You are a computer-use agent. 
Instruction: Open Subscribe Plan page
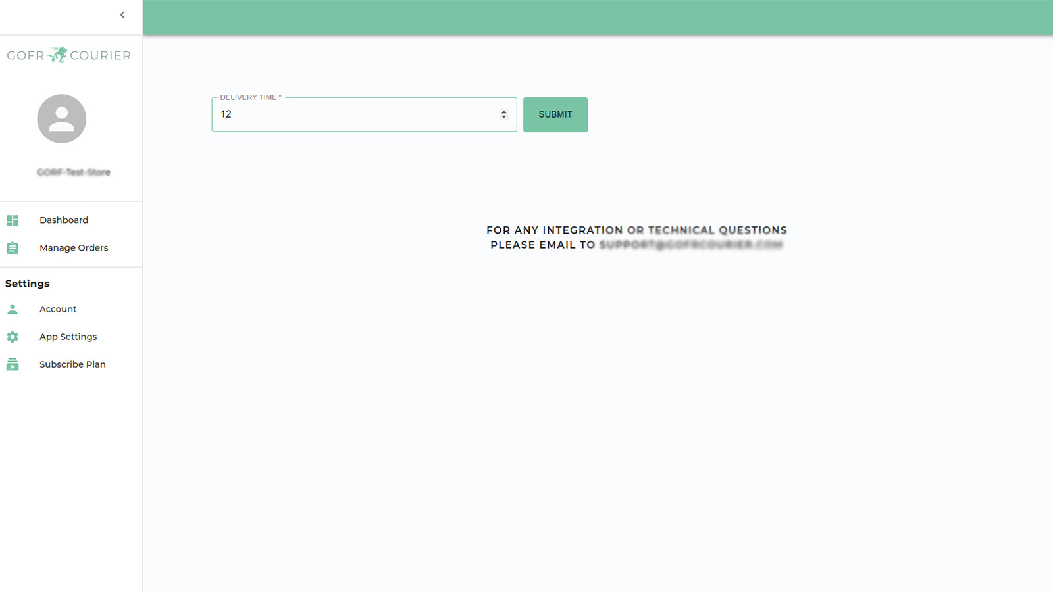[71, 364]
